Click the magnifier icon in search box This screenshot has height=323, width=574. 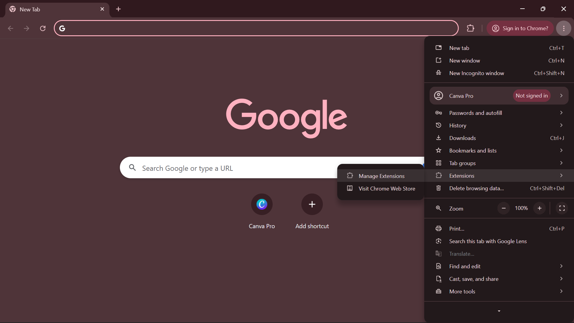[x=132, y=167]
